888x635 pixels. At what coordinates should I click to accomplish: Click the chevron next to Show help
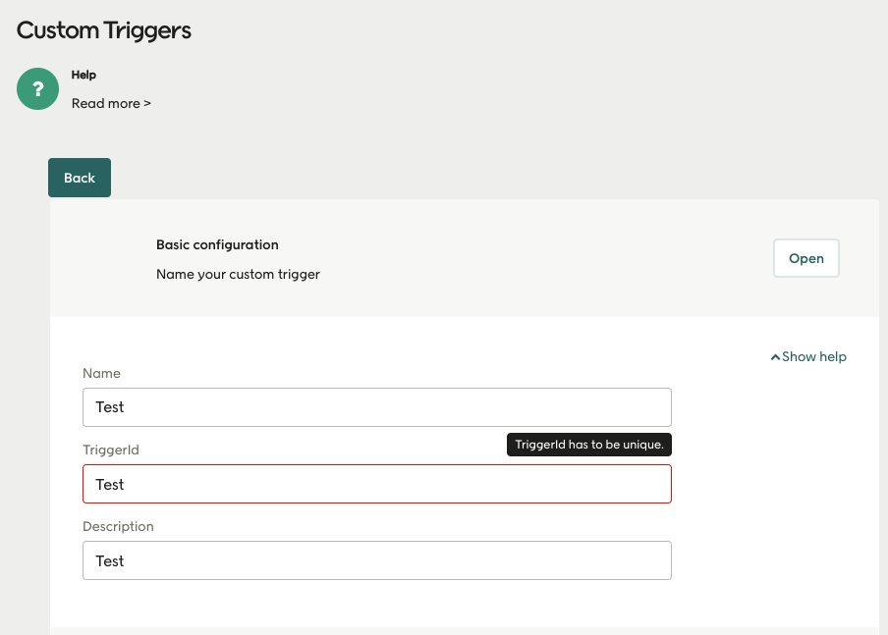click(775, 356)
